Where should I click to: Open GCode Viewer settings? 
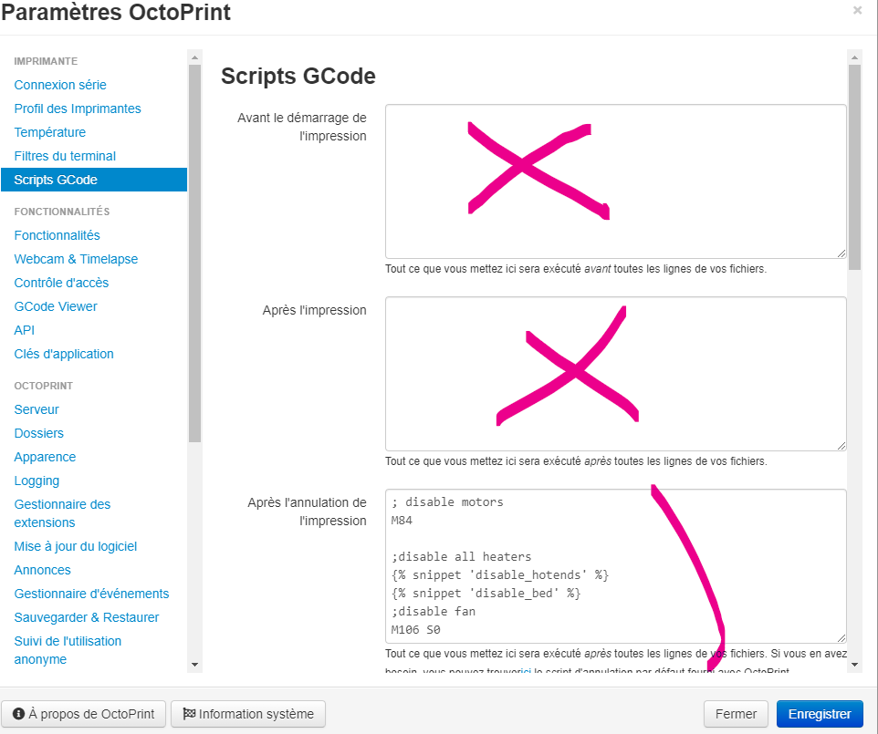click(56, 306)
